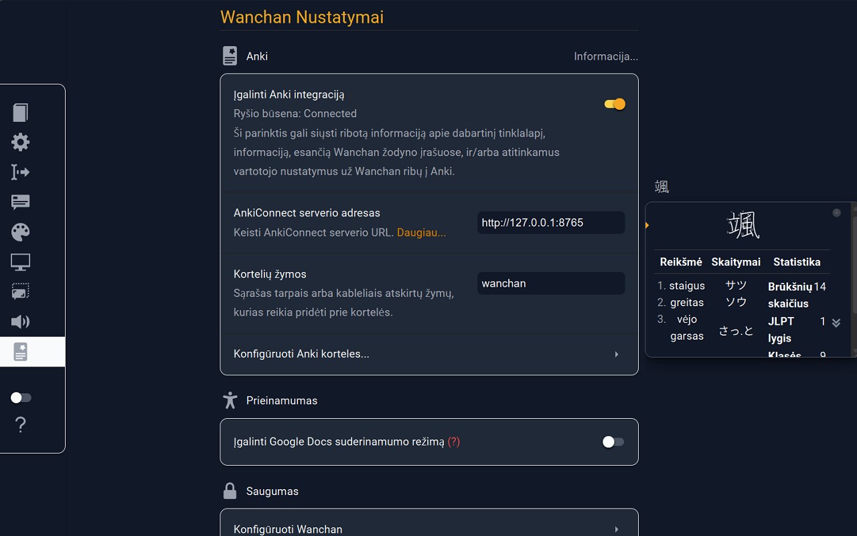Focus the AnkiConnect server address field
857x536 pixels.
(551, 222)
